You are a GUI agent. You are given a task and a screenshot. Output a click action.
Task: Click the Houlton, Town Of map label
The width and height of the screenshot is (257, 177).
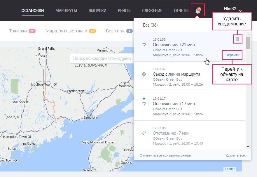tap(44, 84)
